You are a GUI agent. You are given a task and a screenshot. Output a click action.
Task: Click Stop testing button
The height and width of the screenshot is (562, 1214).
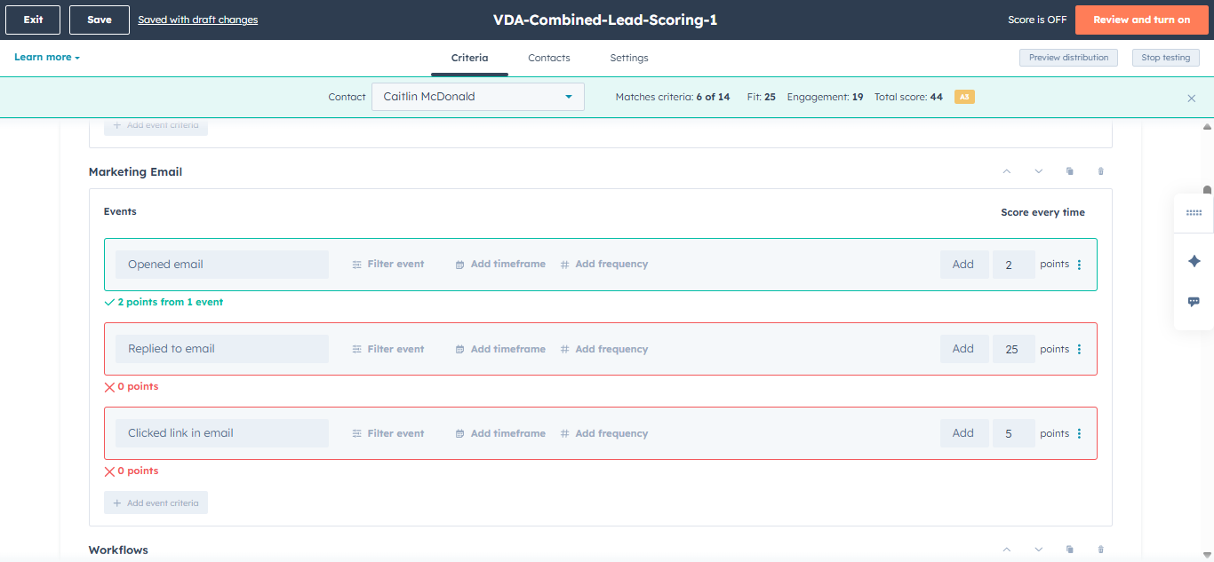tap(1166, 58)
